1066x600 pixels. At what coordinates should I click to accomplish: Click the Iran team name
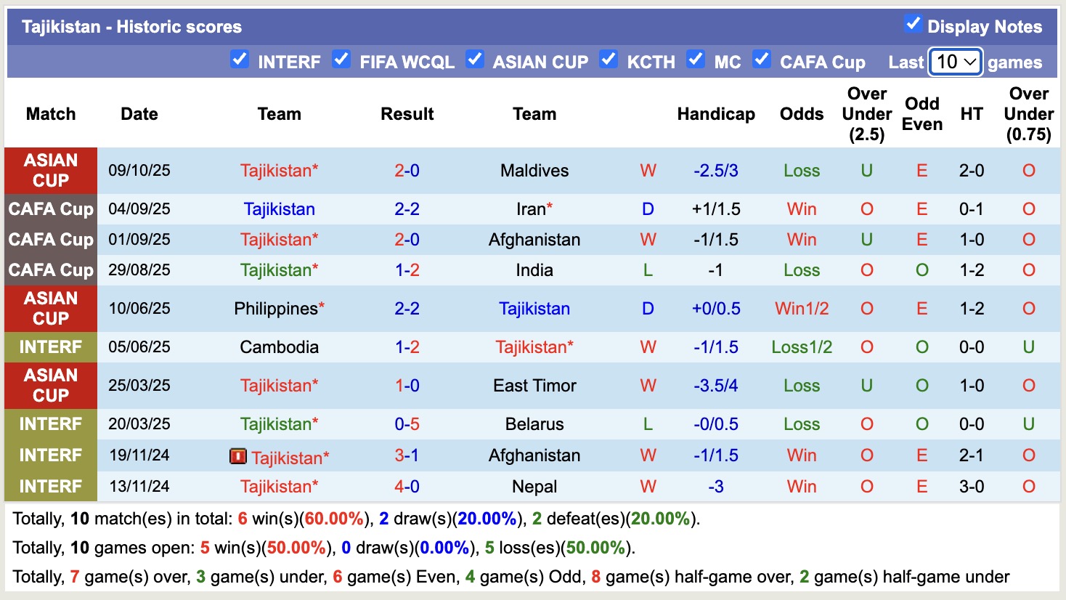(x=530, y=209)
